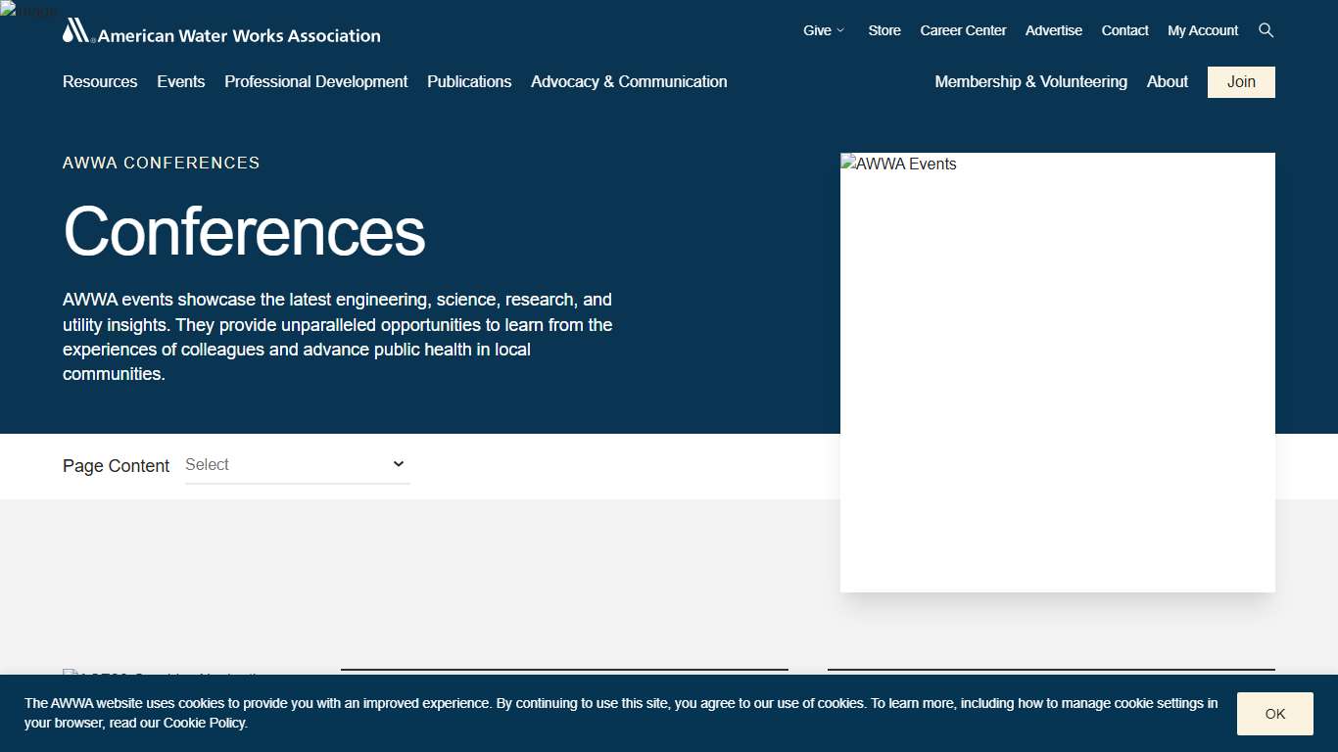
Task: Expand the Give dropdown menu
Action: click(823, 30)
